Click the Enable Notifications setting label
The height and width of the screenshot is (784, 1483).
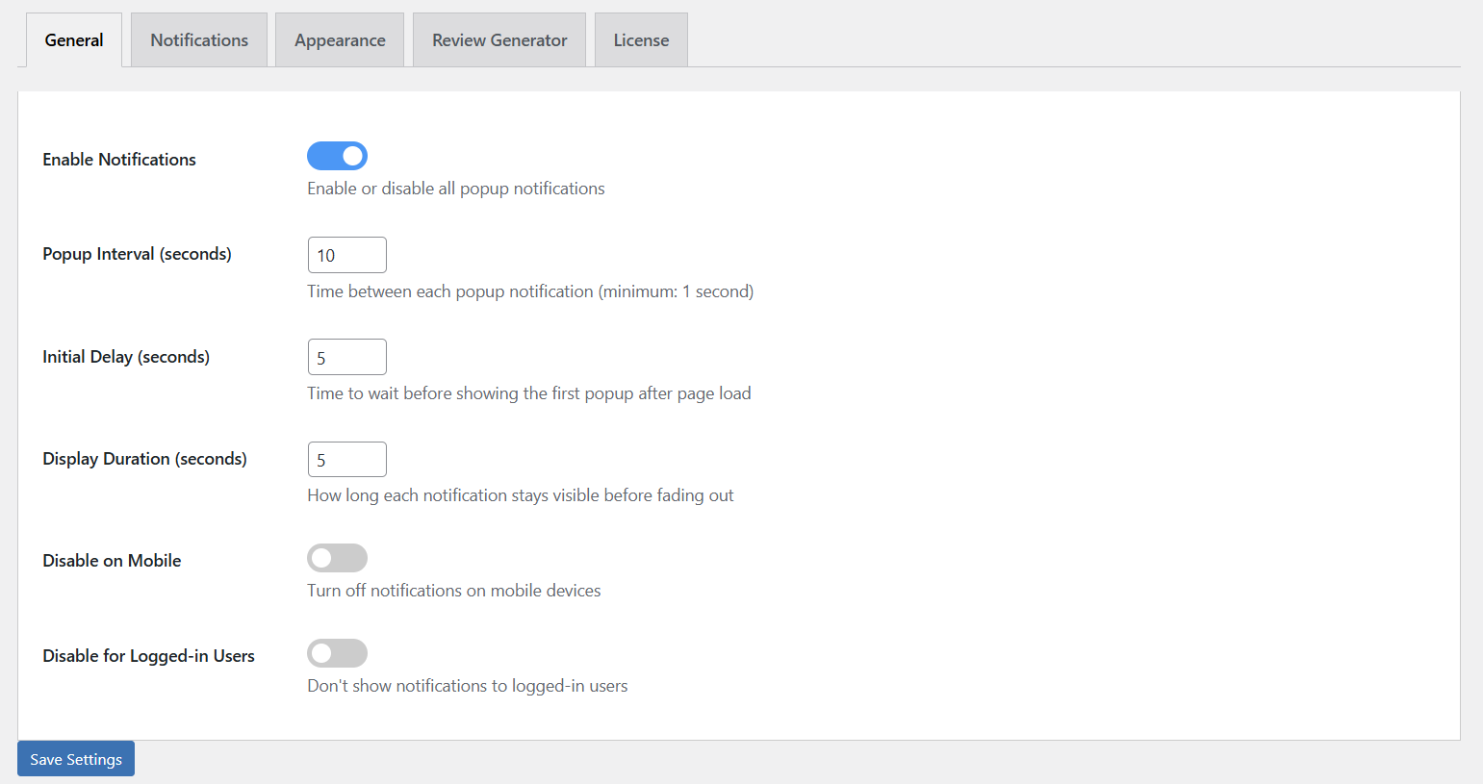[118, 159]
